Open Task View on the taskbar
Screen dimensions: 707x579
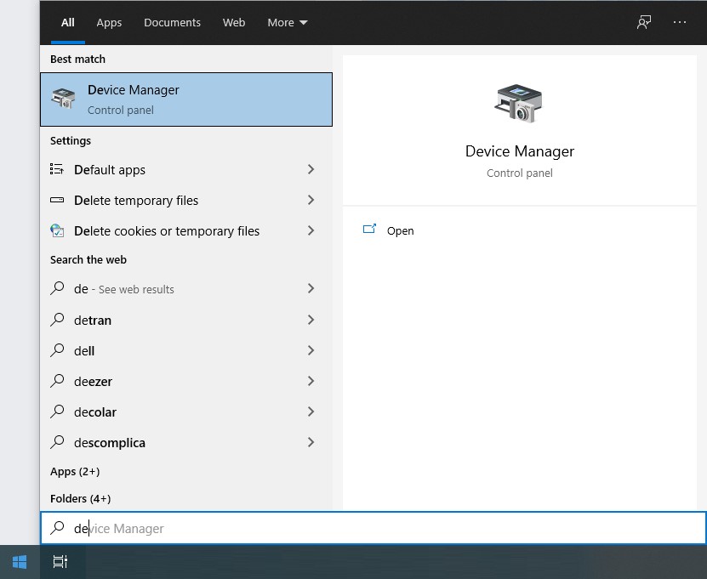click(x=60, y=562)
